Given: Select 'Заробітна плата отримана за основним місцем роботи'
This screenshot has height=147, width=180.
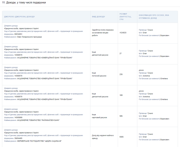Looking at the screenshot, I should point(103,33).
